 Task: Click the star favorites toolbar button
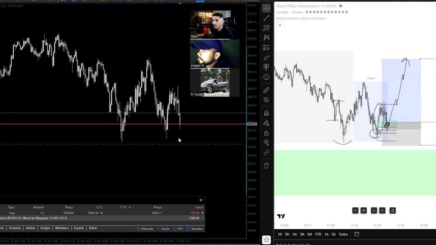pos(266,240)
